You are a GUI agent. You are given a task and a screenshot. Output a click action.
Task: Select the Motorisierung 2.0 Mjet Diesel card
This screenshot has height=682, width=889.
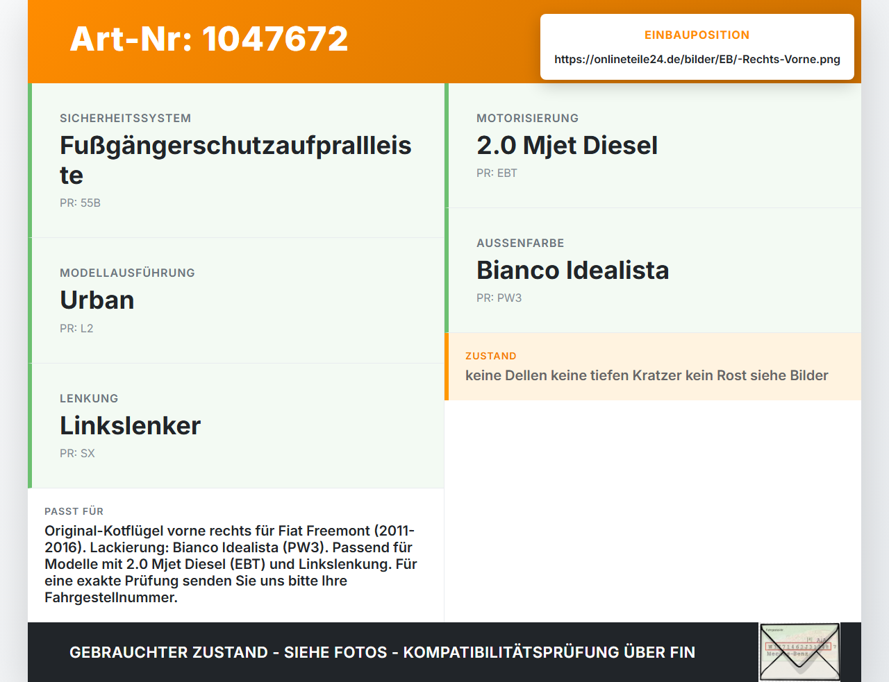pyautogui.click(x=653, y=146)
